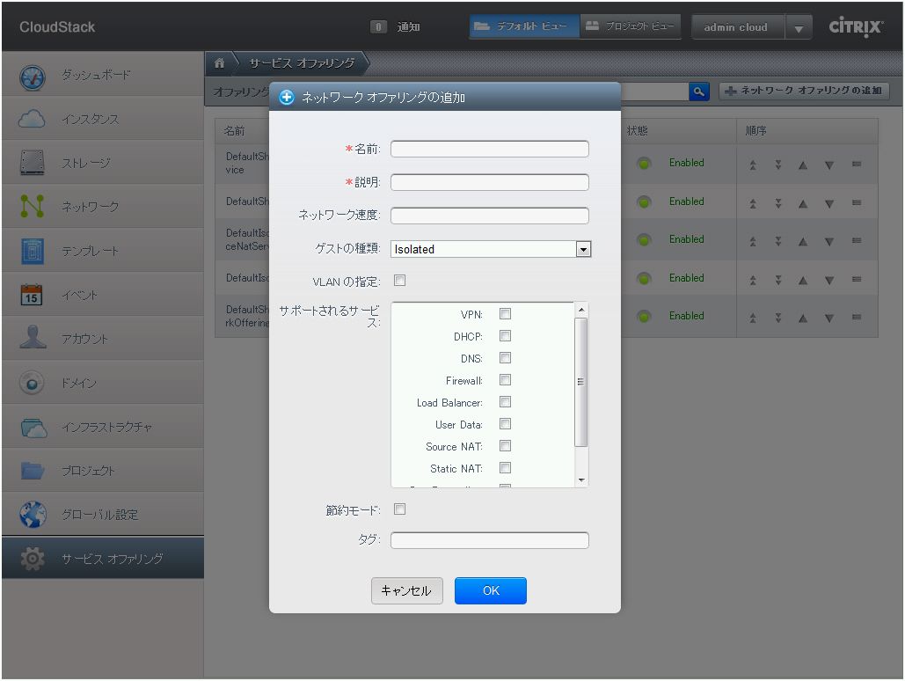Check the Firewall service checkbox
The image size is (905, 681).
click(x=505, y=380)
